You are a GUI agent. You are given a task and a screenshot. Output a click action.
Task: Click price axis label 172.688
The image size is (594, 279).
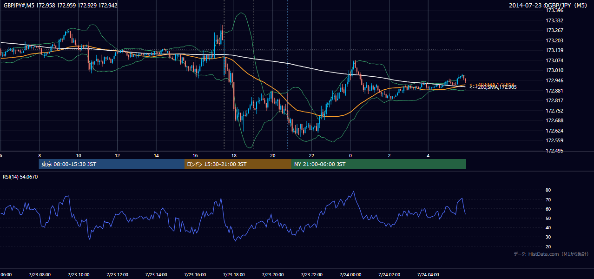[x=554, y=120]
